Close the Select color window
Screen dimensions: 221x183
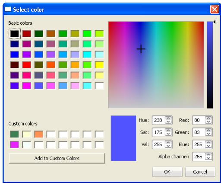click(x=215, y=10)
